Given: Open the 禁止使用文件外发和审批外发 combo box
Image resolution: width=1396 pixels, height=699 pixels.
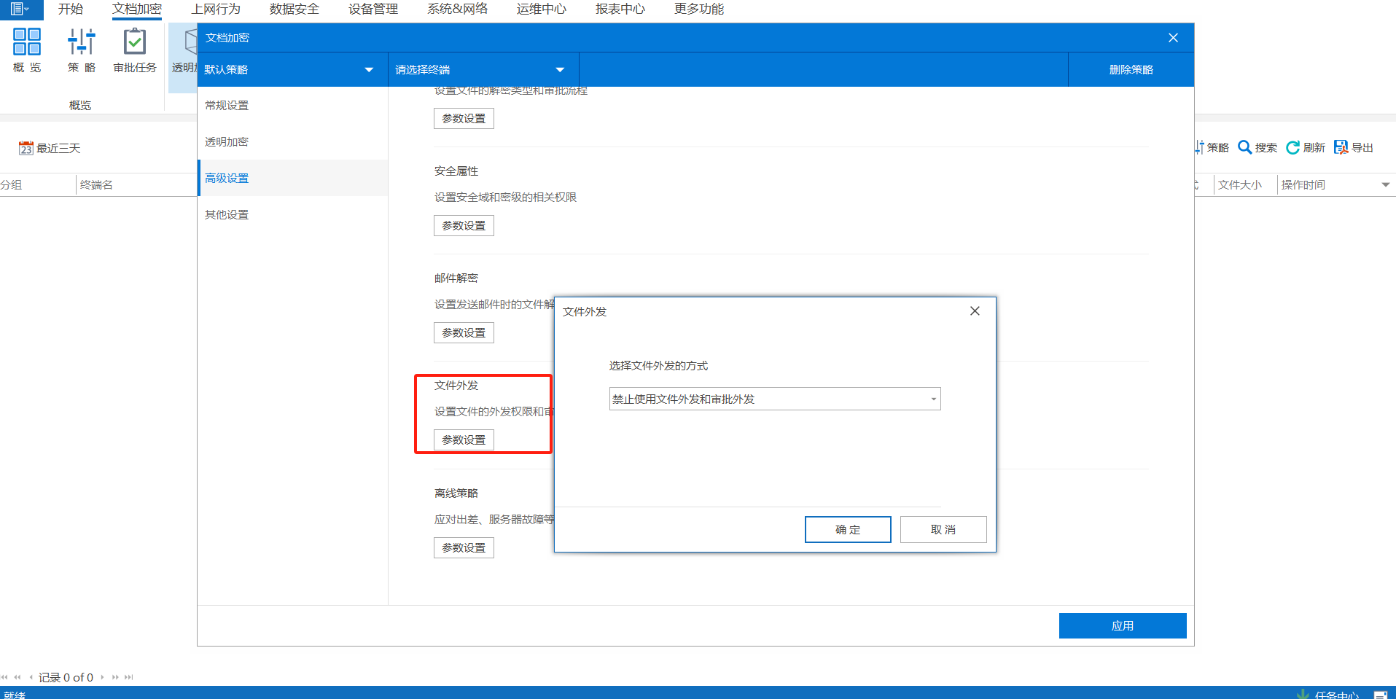Looking at the screenshot, I should 775,399.
